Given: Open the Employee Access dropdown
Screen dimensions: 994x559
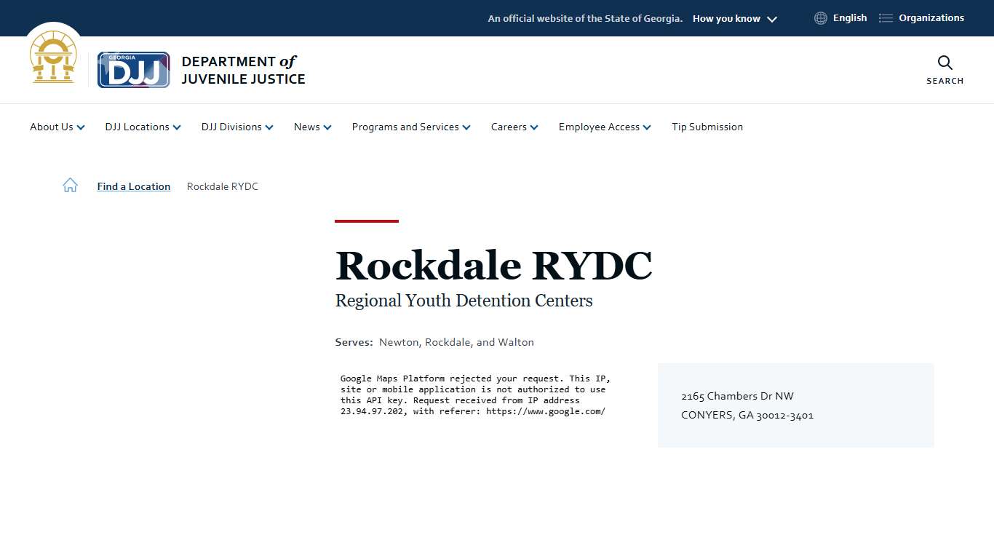Looking at the screenshot, I should [604, 127].
